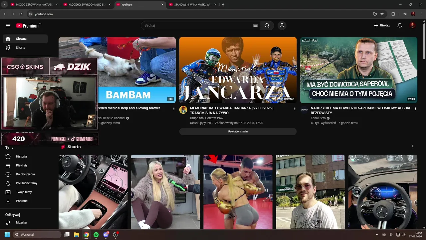426x240 pixels.
Task: Open Shorts shelf three-dot options
Action: coord(413,147)
